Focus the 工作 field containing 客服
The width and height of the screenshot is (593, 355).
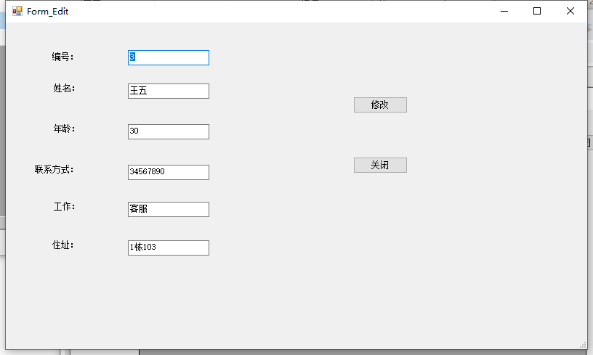(x=169, y=209)
